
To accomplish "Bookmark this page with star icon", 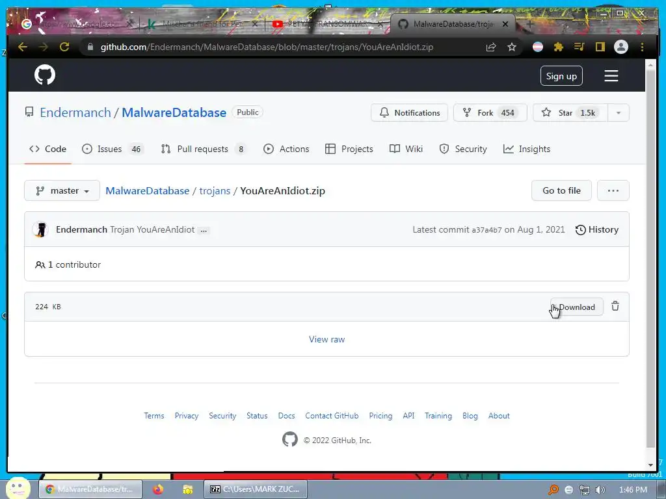I will [512, 47].
